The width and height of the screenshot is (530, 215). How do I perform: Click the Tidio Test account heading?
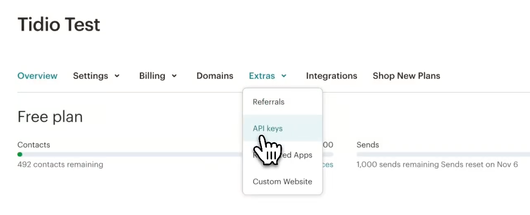pyautogui.click(x=59, y=25)
